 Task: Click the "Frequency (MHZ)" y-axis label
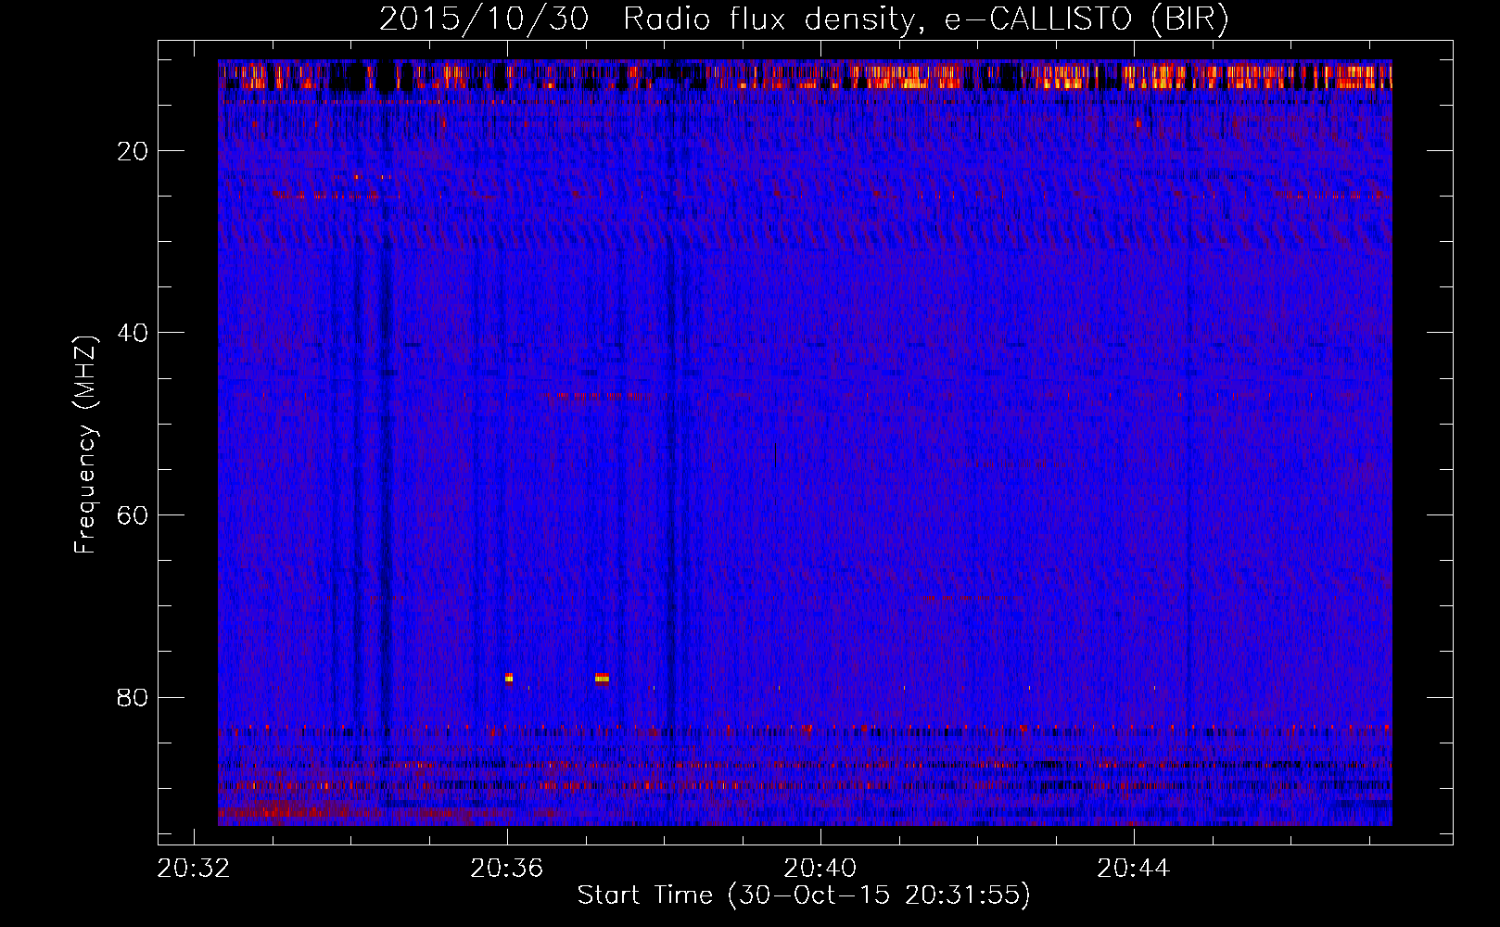(85, 445)
